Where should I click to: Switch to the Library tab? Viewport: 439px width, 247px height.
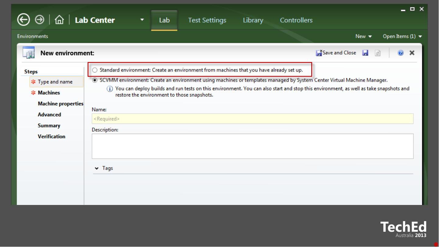point(253,20)
